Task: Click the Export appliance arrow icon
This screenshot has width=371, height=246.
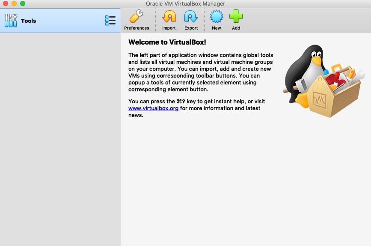Action: click(x=191, y=17)
